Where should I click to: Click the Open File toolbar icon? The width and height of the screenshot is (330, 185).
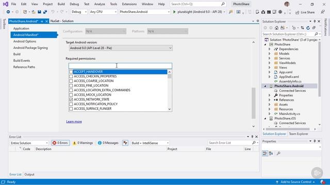pyautogui.click(x=34, y=12)
